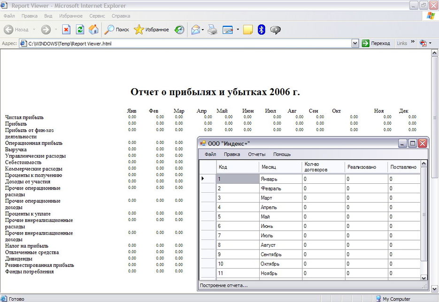This screenshot has width=439, height=302.
Task: Open the Избранное menu in the menu bar
Action: 71,16
